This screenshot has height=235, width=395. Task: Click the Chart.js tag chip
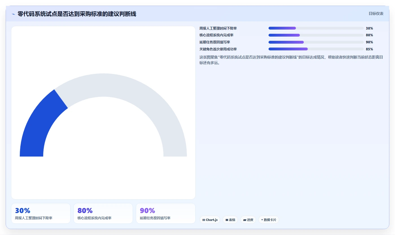210,220
